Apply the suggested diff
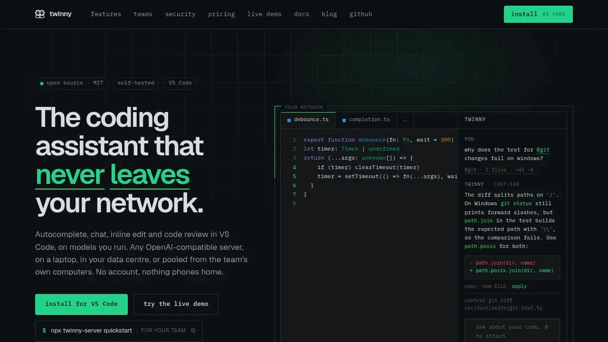 [519, 286]
